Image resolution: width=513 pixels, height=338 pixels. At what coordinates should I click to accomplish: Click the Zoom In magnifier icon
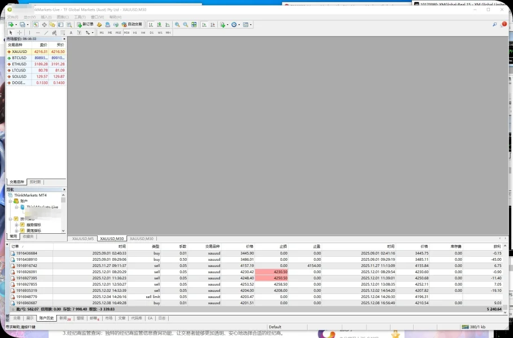pyautogui.click(x=177, y=24)
